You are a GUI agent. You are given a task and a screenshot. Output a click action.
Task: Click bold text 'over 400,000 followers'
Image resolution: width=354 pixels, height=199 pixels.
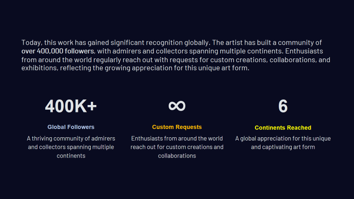(58, 51)
